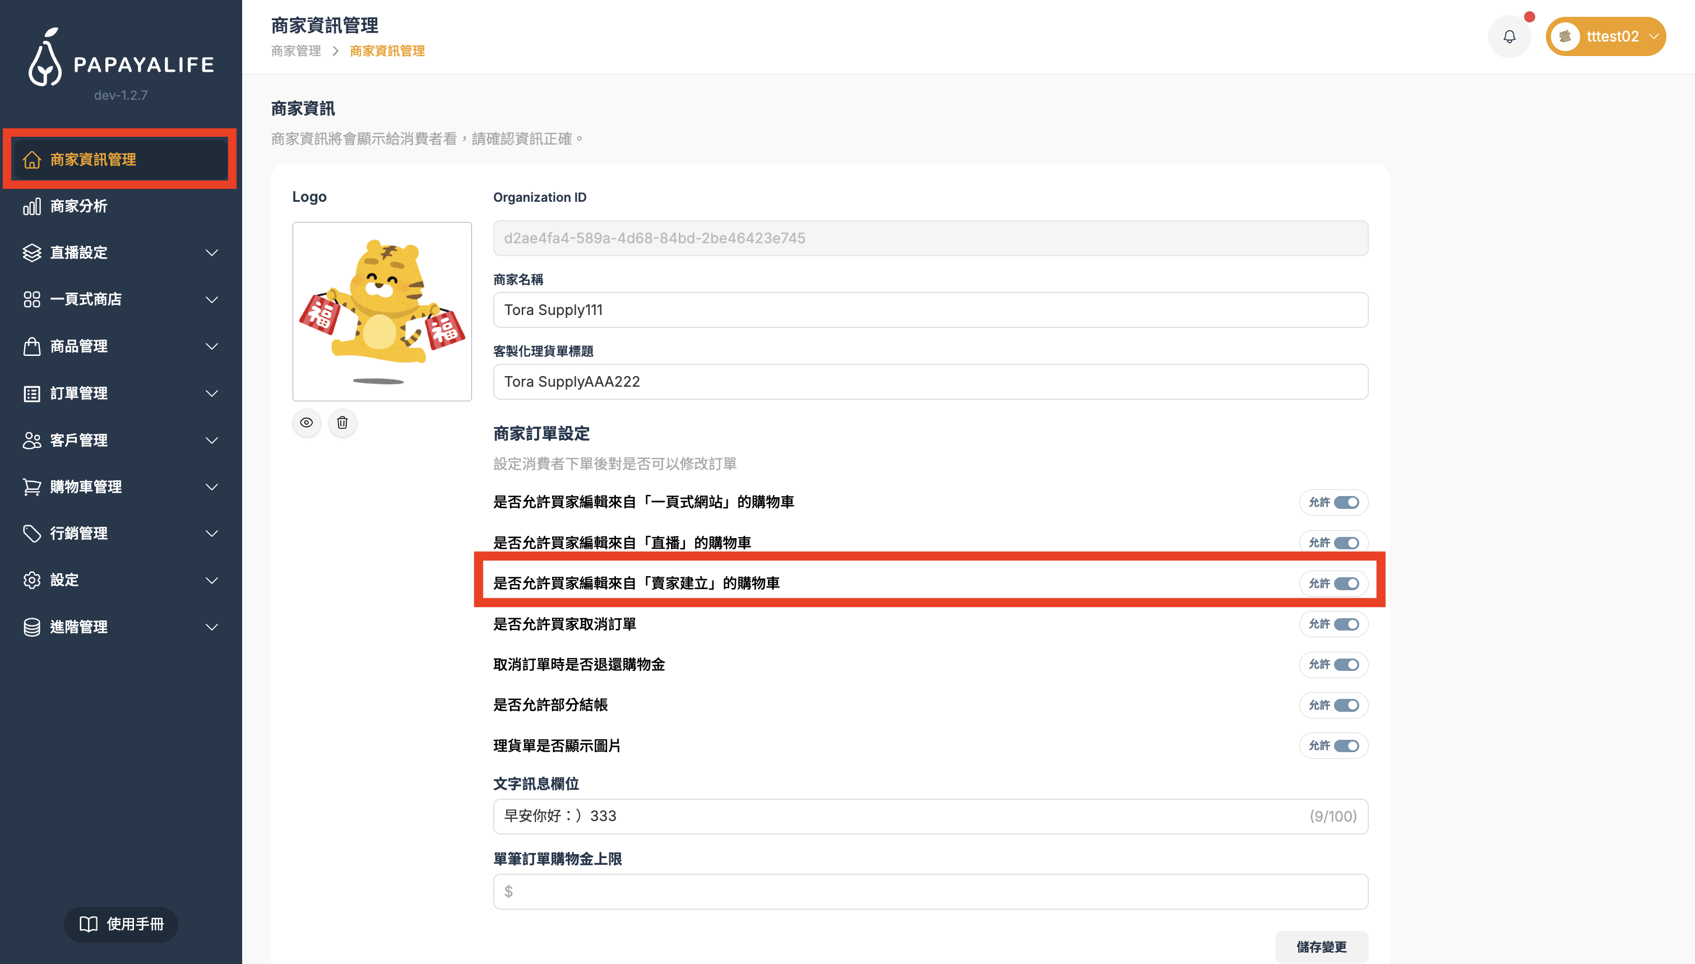Click the 商家名稱 input field

click(930, 310)
